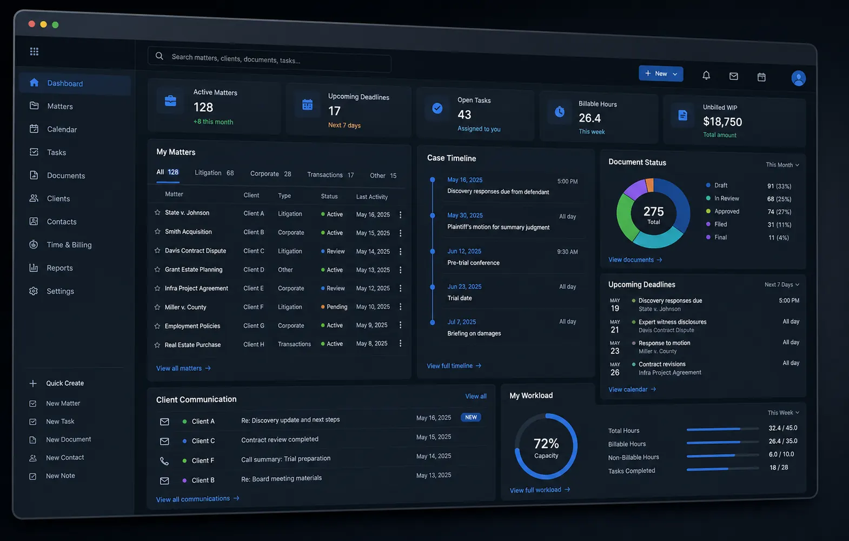The height and width of the screenshot is (541, 849).
Task: Click the 72% Capacity ring
Action: tap(546, 446)
